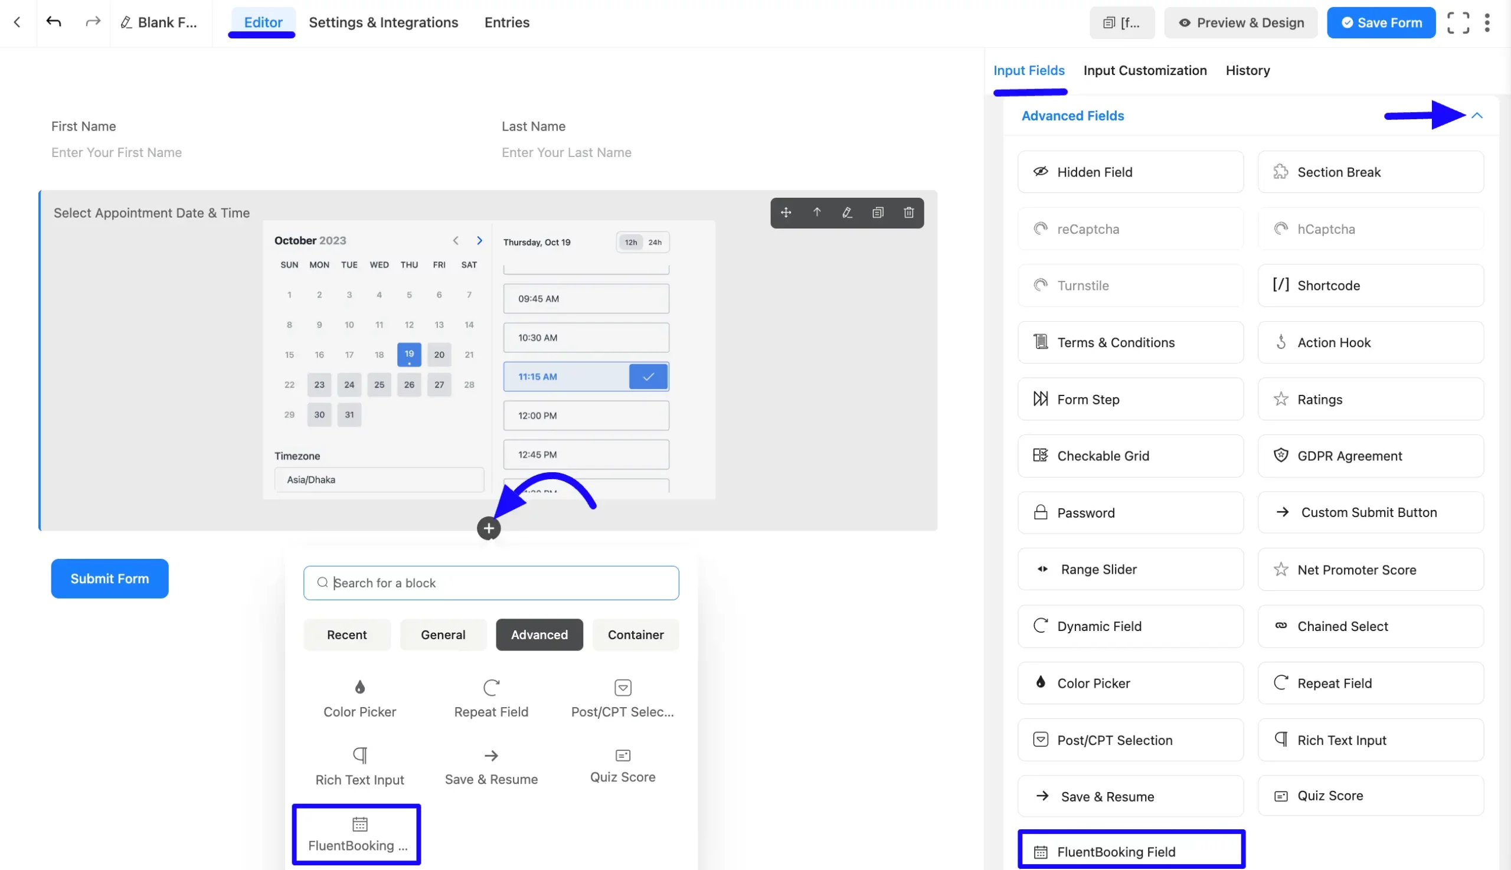Select October 19 on calendar
The width and height of the screenshot is (1511, 870).
[409, 354]
